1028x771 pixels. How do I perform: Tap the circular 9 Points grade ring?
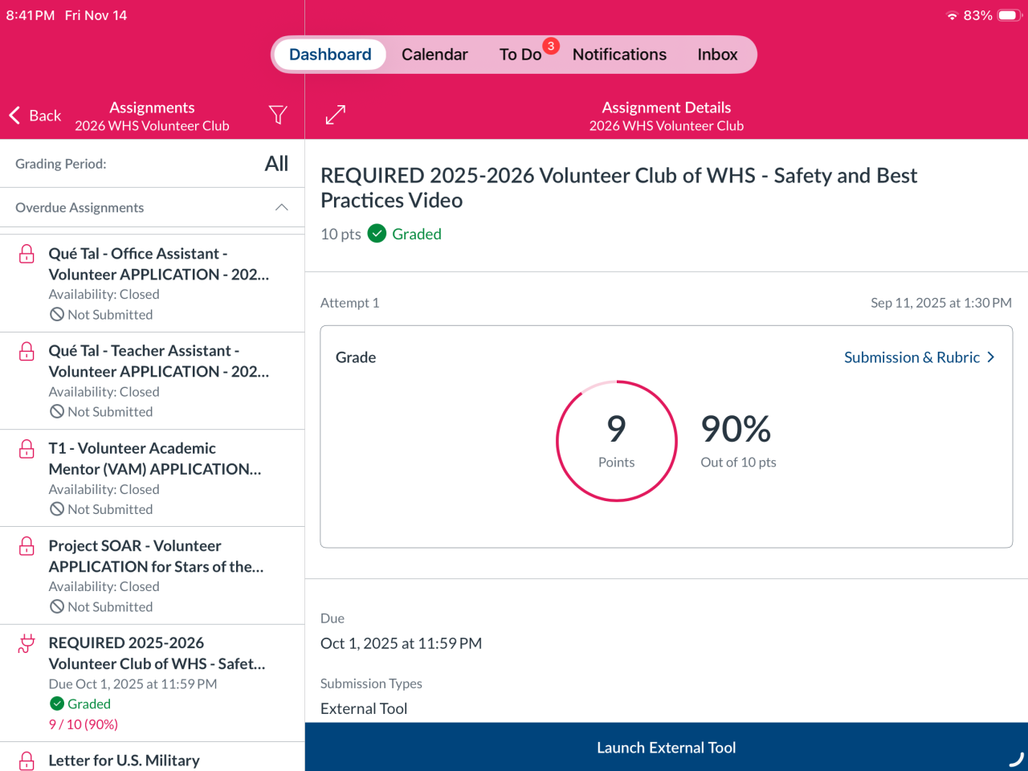[x=617, y=441]
